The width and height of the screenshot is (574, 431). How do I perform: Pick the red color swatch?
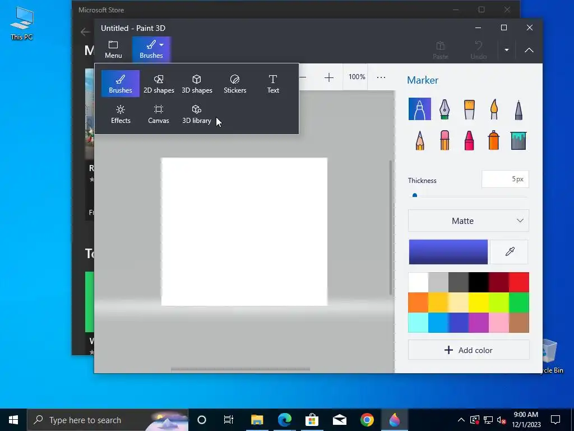pos(519,282)
